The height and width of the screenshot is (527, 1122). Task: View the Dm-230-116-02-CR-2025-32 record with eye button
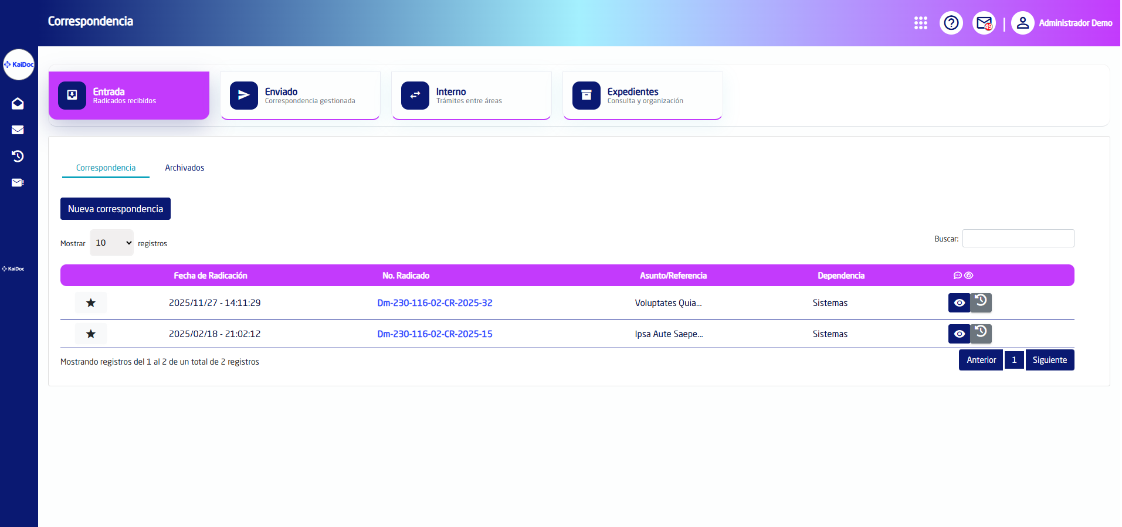(959, 303)
